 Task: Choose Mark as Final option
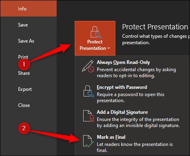pyautogui.click(x=111, y=137)
